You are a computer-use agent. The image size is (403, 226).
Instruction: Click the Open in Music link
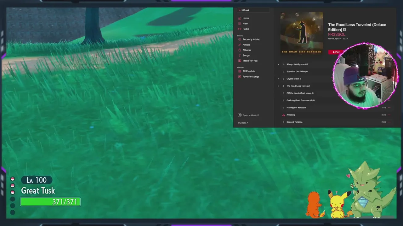coord(248,115)
